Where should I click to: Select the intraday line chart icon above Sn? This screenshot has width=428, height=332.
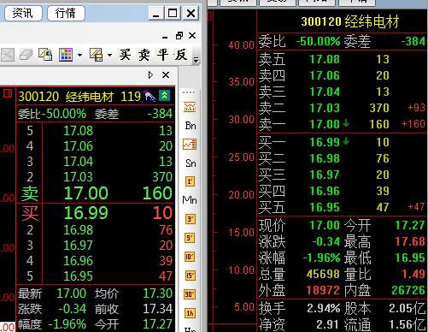pyautogui.click(x=190, y=145)
